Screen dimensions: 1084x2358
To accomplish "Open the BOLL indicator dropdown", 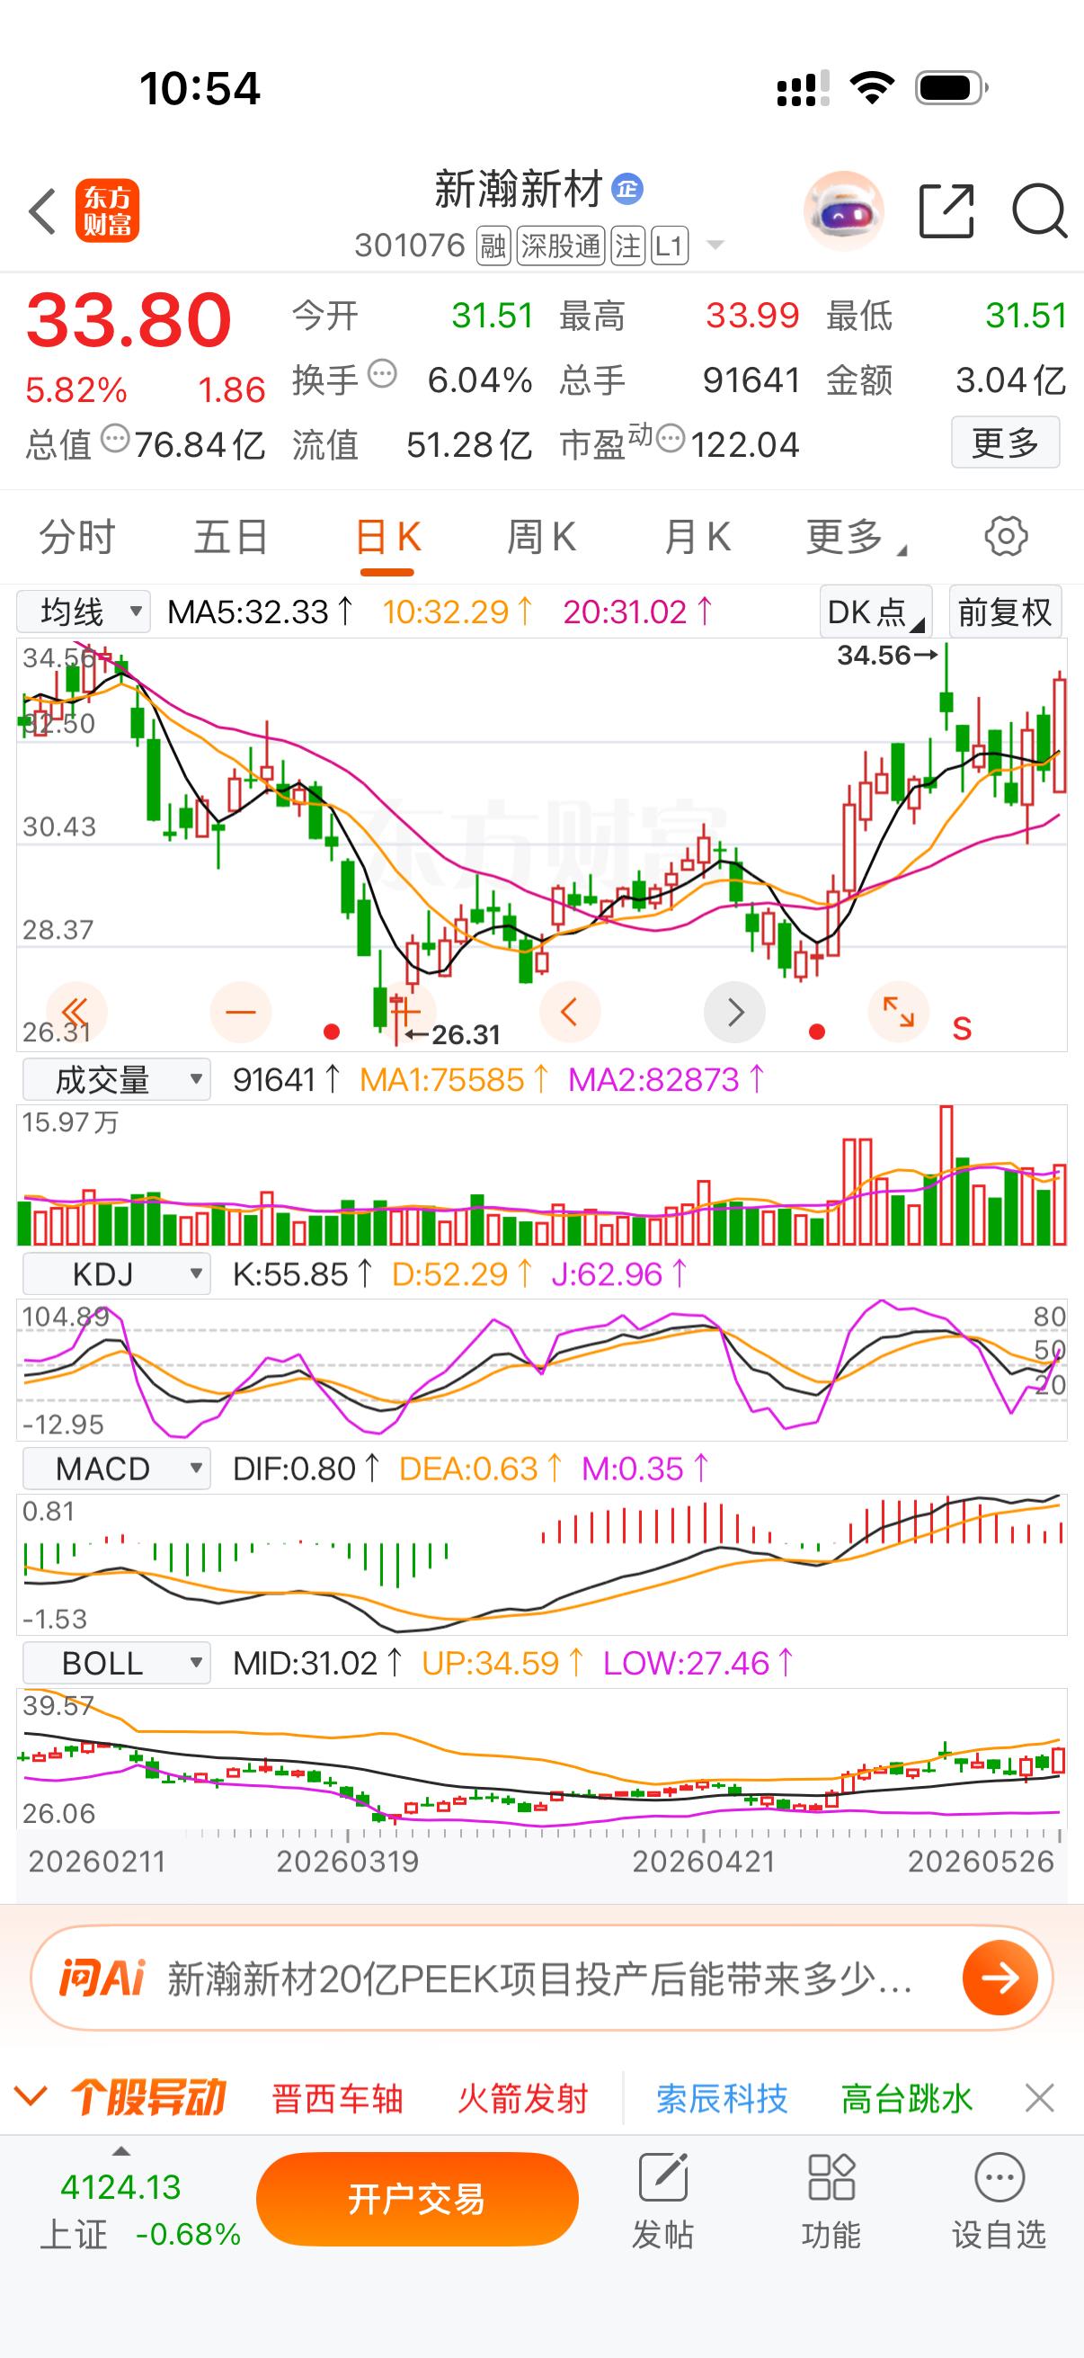I will (x=116, y=1663).
